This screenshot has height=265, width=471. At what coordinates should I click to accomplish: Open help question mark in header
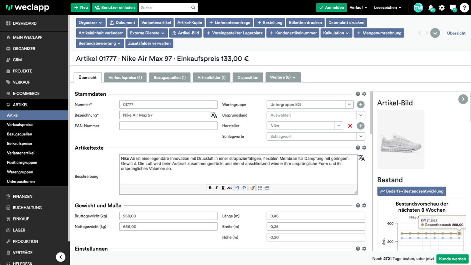(x=464, y=7)
